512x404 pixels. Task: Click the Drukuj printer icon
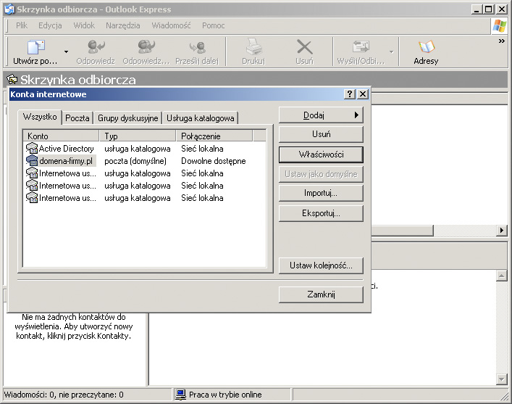(x=253, y=46)
